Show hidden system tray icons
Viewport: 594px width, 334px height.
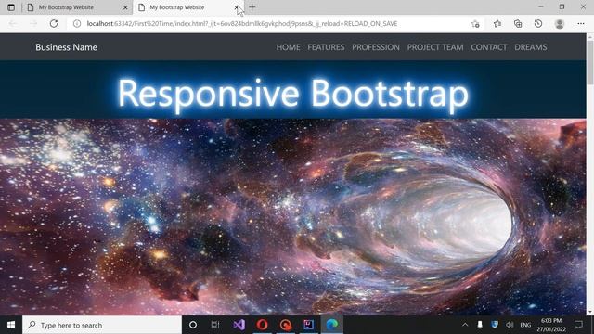coord(465,325)
